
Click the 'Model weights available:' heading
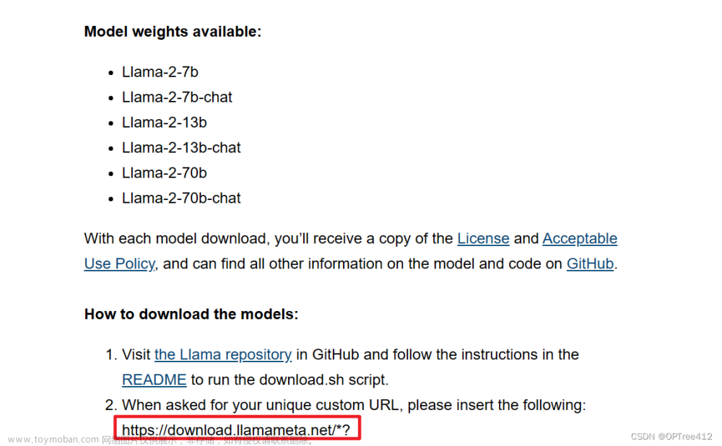coord(173,31)
